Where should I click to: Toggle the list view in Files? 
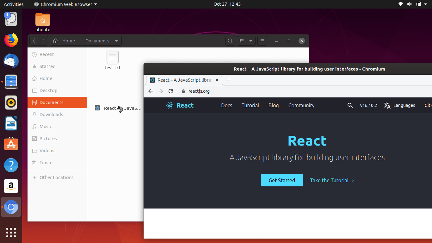pyautogui.click(x=241, y=40)
